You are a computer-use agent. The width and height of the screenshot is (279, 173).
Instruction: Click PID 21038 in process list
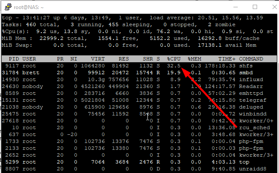(x=10, y=107)
